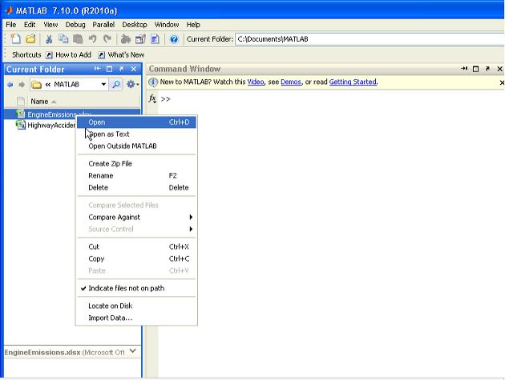Select the HighwayAccidents file row
Image resolution: width=505 pixels, height=380 pixels.
coord(45,125)
